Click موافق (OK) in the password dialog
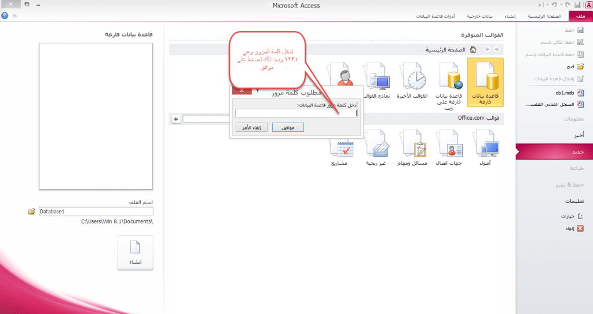Viewport: 593px width, 314px height. point(288,128)
